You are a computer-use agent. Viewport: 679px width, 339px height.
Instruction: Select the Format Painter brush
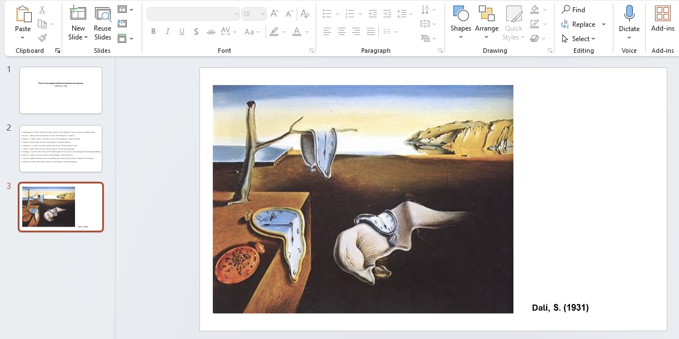43,38
